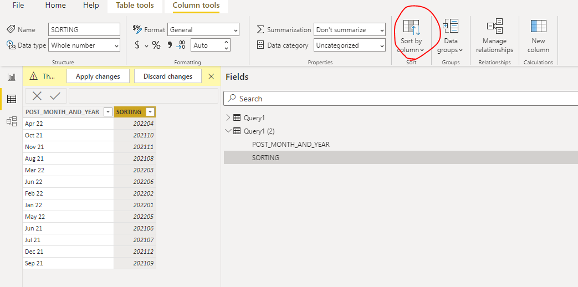Commit formula with checkmark icon
578x287 pixels.
tap(55, 96)
